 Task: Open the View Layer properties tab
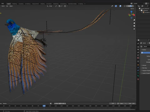click(x=138, y=52)
